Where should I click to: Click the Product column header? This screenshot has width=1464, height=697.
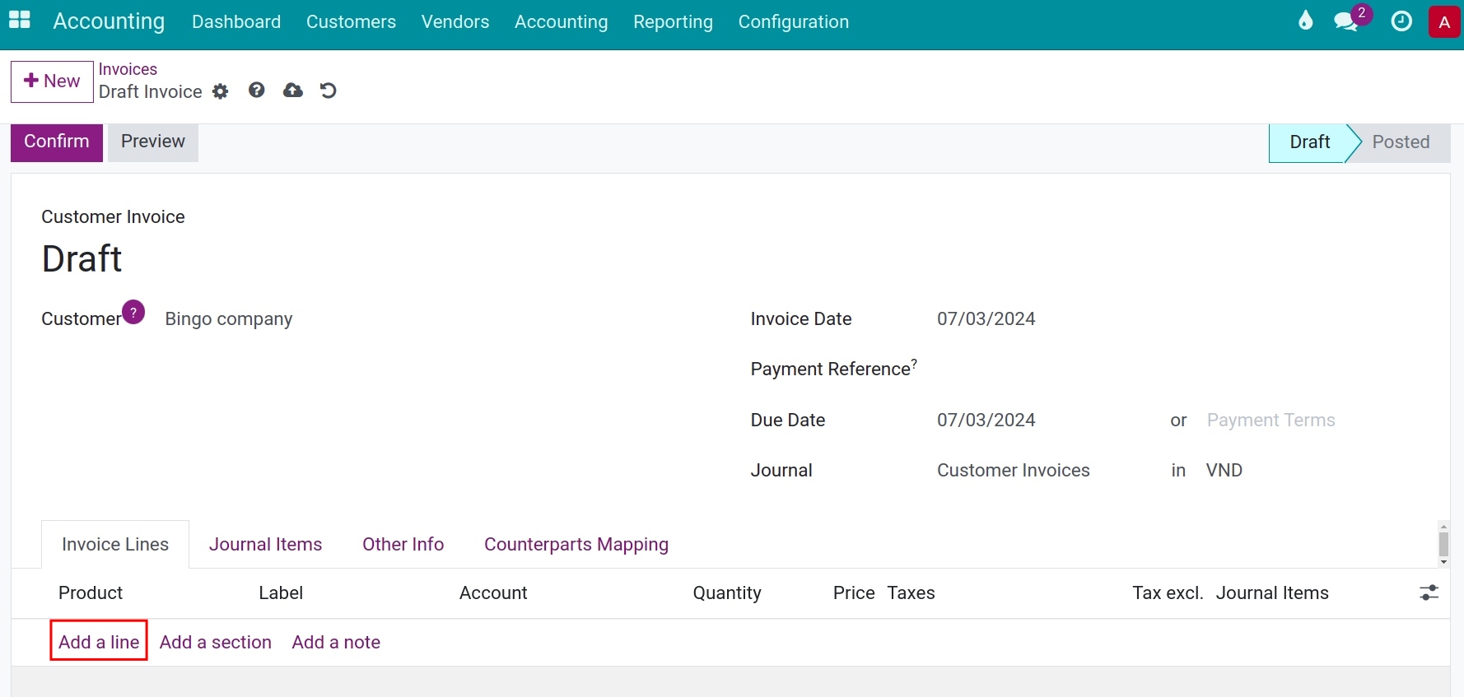(x=91, y=593)
